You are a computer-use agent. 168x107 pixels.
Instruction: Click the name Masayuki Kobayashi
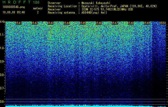coord(96,3)
